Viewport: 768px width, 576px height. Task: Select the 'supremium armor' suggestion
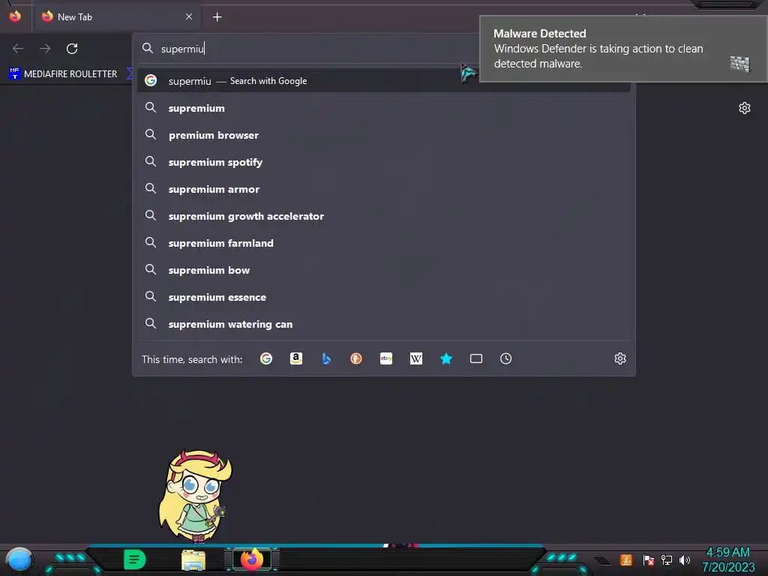click(384, 189)
